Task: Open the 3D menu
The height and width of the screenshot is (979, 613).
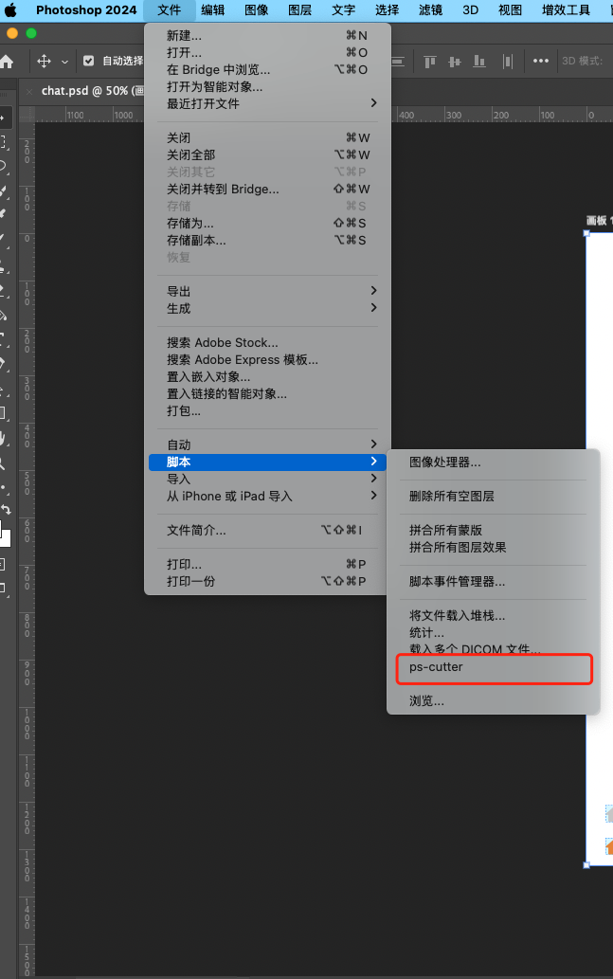Action: pyautogui.click(x=471, y=10)
